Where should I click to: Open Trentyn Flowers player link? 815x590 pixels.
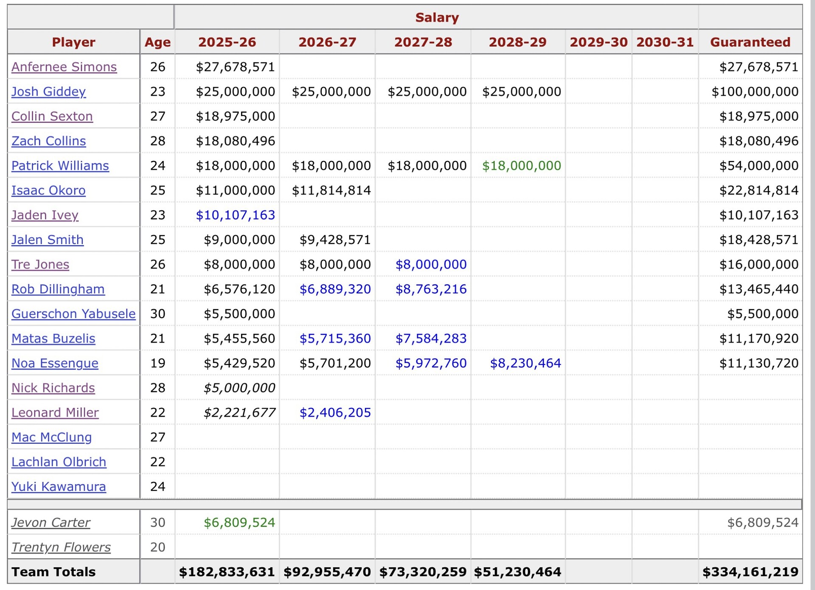pyautogui.click(x=61, y=547)
